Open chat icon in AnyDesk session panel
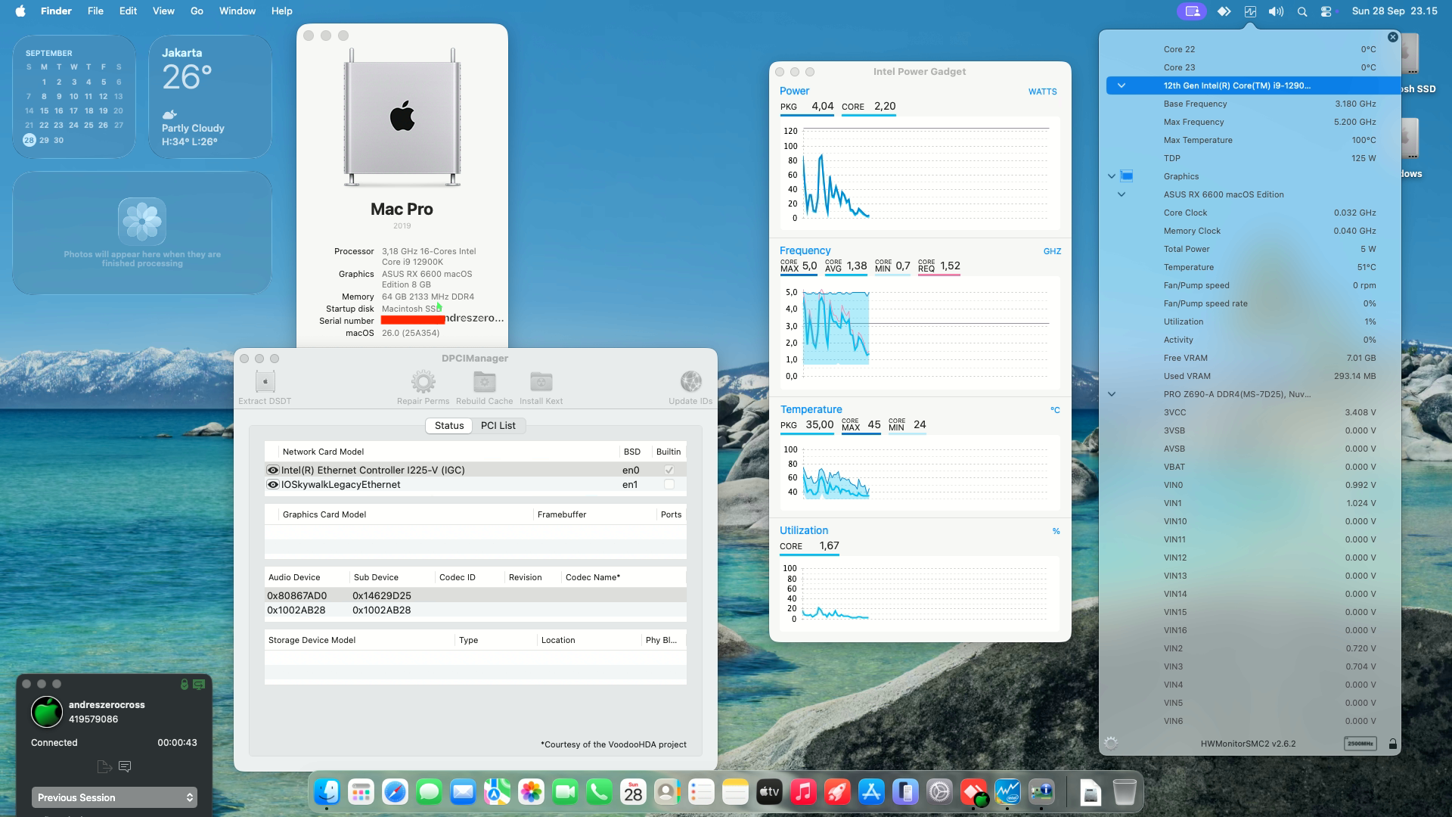This screenshot has height=817, width=1452. [125, 767]
